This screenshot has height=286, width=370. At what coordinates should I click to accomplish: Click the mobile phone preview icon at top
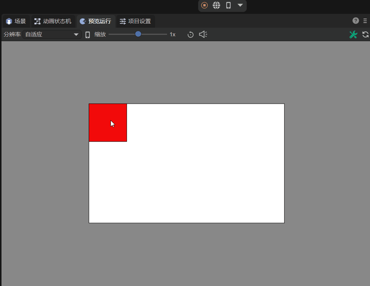(228, 5)
